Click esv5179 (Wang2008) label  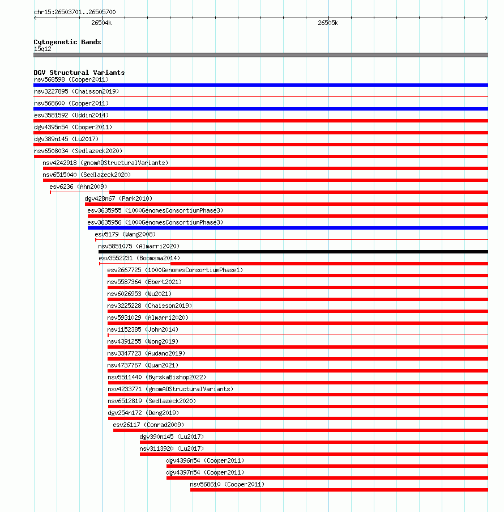pos(125,234)
